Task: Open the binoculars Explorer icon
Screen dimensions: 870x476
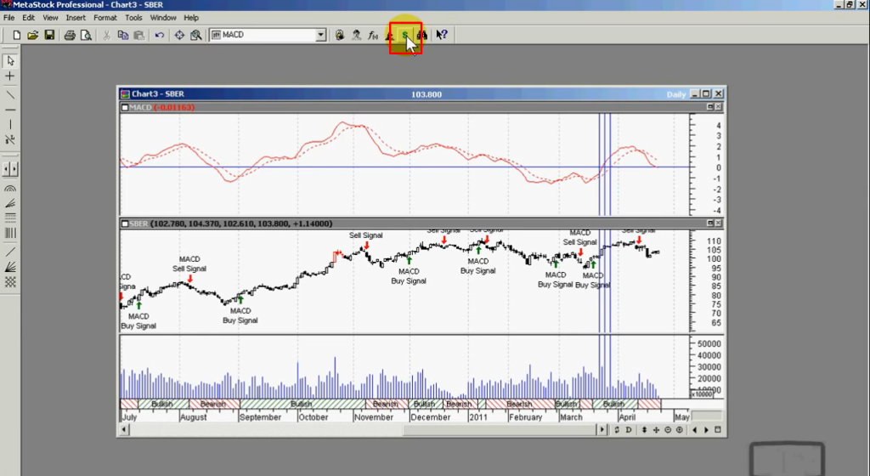Action: 421,35
